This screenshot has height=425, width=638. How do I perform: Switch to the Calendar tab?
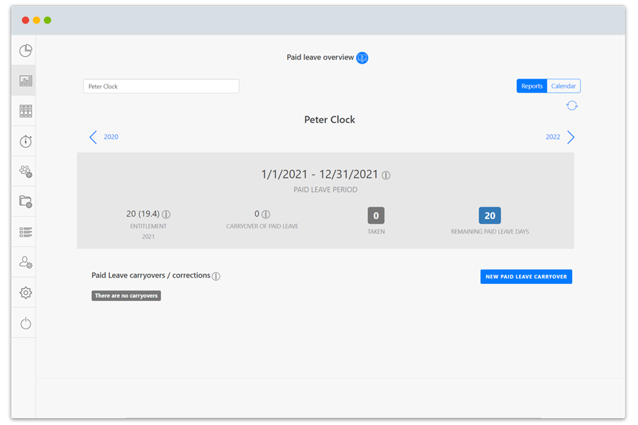[564, 86]
